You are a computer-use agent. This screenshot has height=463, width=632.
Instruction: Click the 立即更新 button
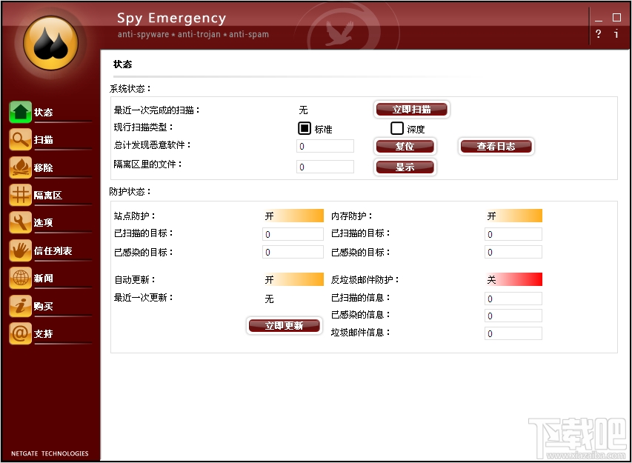[285, 326]
